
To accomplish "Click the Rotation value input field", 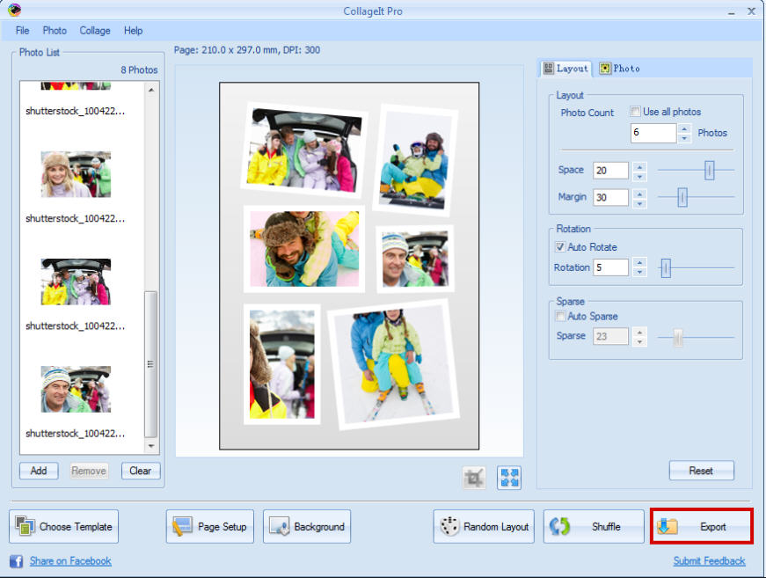I will [610, 267].
